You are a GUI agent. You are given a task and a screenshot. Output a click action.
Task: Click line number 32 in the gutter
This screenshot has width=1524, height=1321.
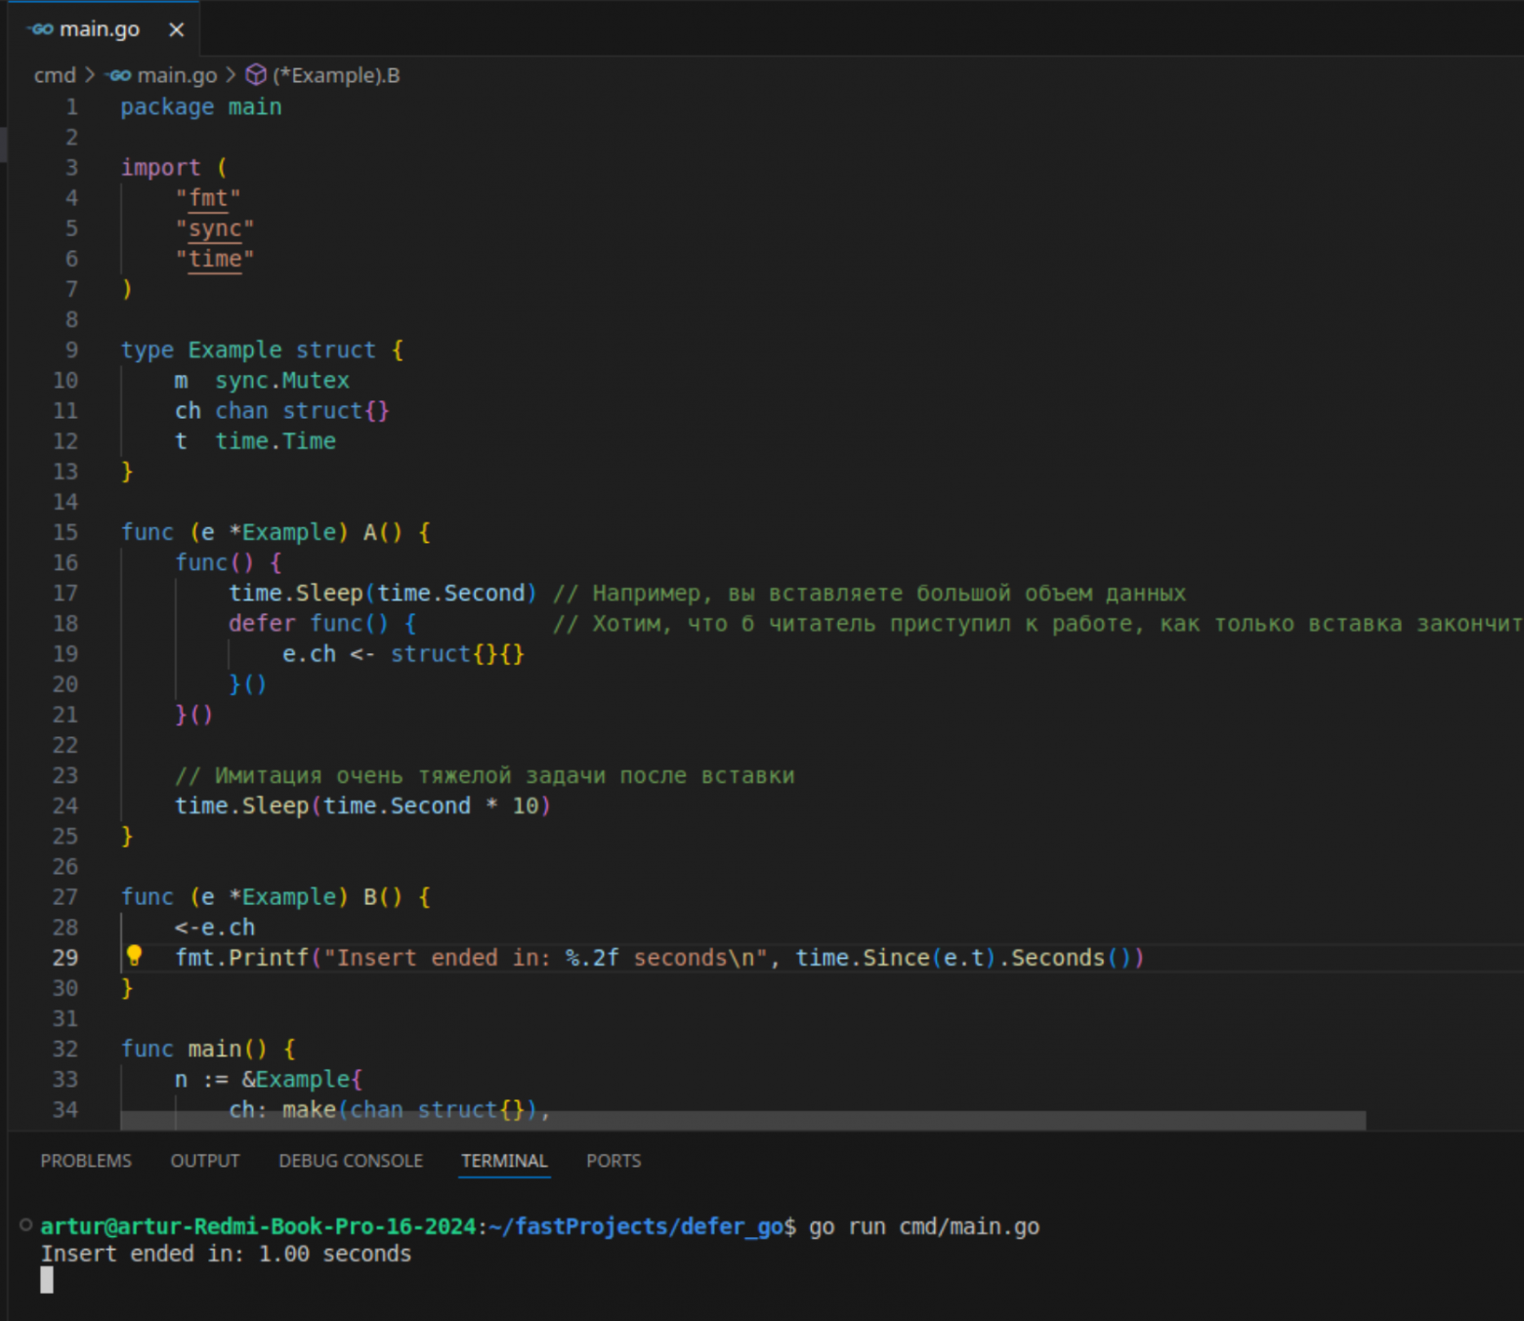(x=65, y=1049)
